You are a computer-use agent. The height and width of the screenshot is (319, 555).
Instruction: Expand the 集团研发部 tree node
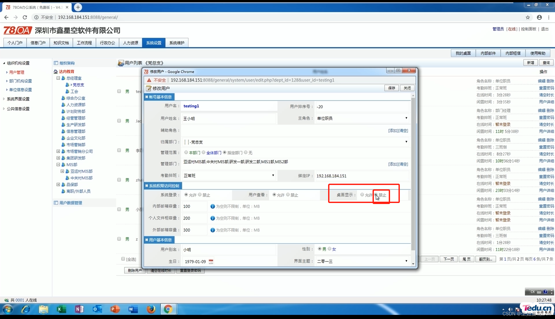click(58, 158)
